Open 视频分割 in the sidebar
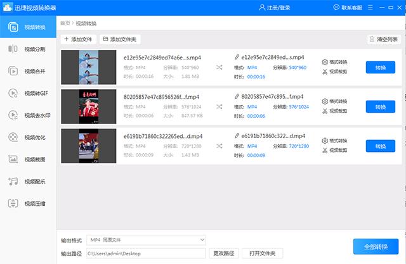The image size is (406, 264). pyautogui.click(x=28, y=49)
